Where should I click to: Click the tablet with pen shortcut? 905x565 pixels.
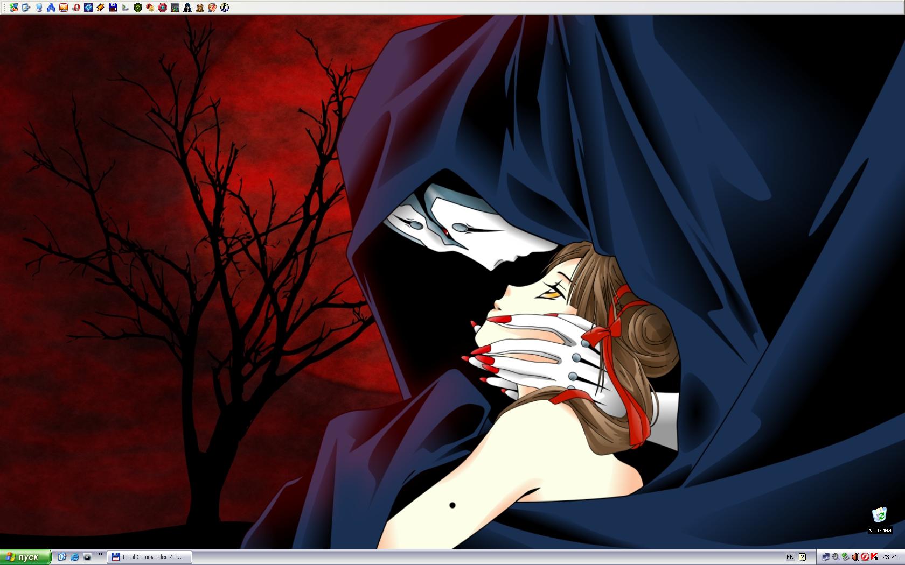point(26,8)
